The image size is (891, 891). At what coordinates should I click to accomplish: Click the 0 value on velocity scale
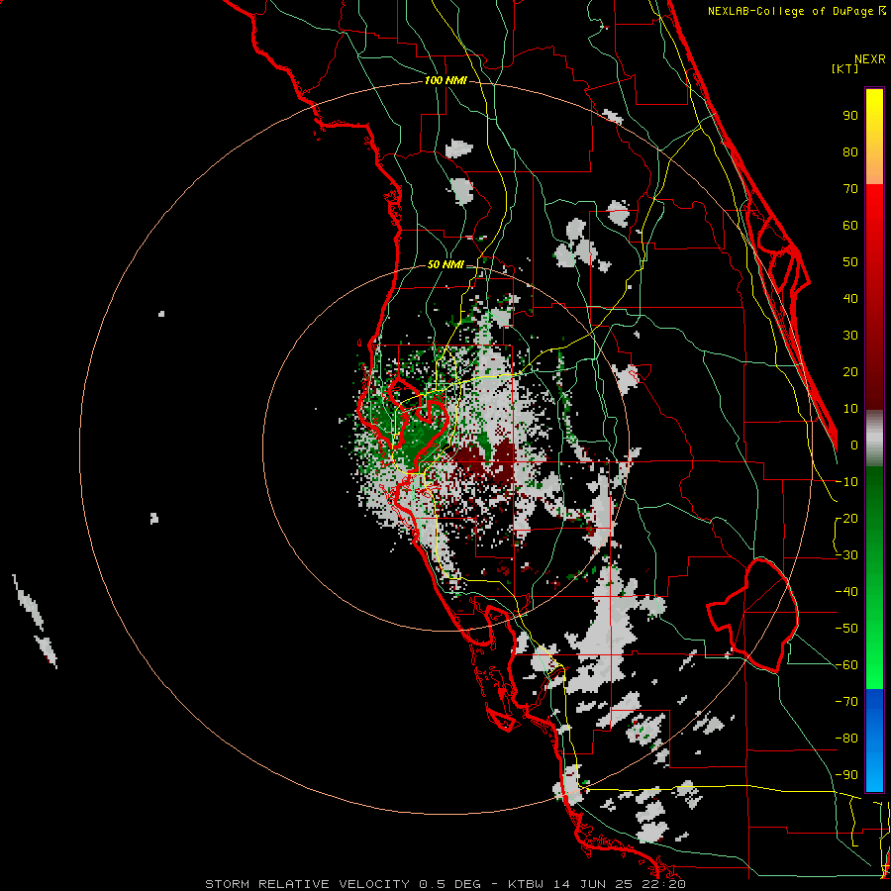[854, 445]
